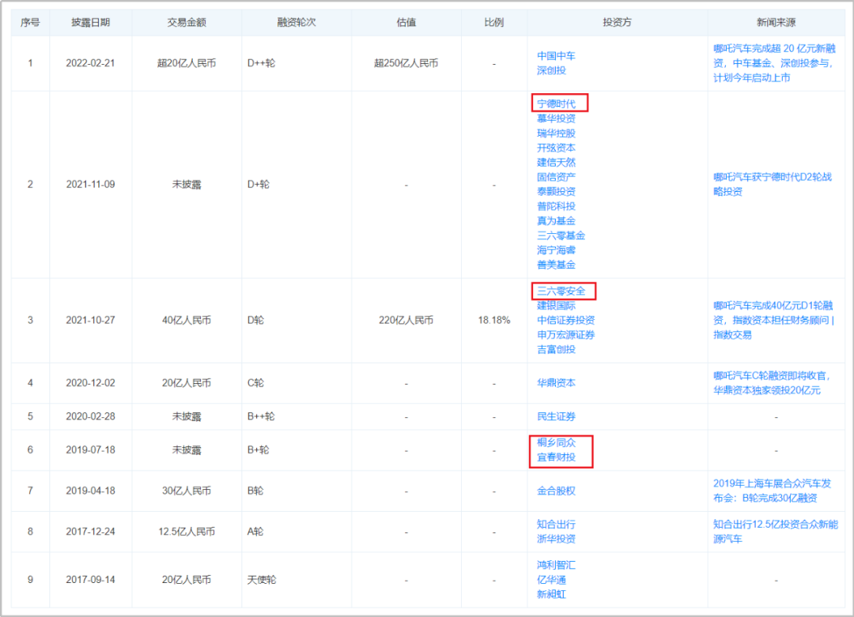Open the 宜春财投 investor link
Image resolution: width=854 pixels, height=617 pixels.
558,458
